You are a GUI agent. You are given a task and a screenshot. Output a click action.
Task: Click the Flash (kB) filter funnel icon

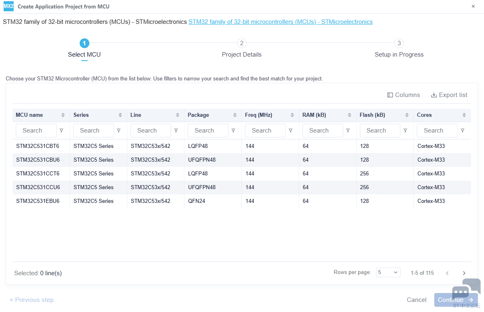pyautogui.click(x=405, y=131)
